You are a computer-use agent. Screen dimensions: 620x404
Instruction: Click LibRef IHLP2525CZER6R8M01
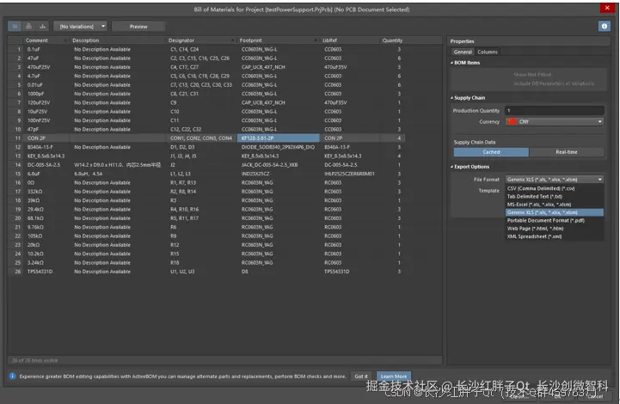tap(349, 174)
